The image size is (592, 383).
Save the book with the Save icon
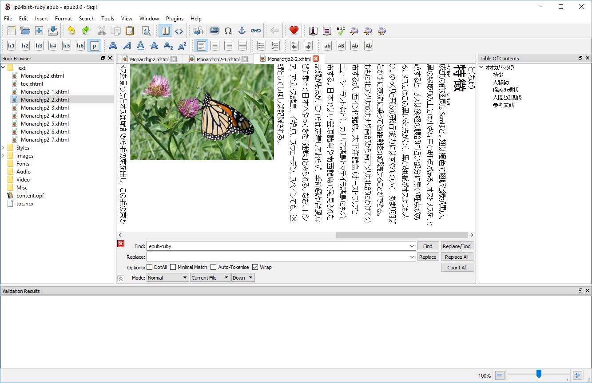pos(53,31)
